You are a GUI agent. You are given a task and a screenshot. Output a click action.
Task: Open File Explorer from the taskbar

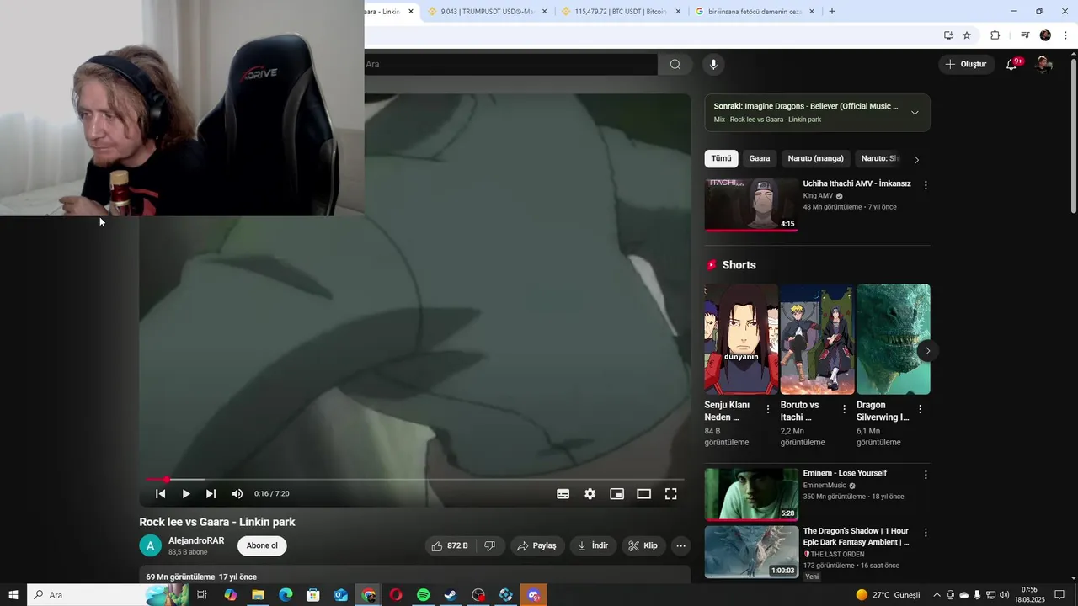pyautogui.click(x=258, y=595)
